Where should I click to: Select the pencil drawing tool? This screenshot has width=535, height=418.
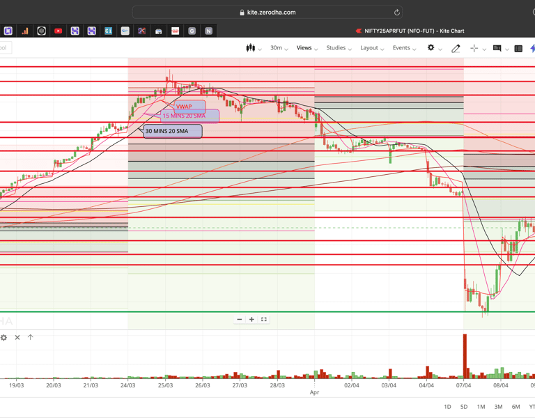456,49
